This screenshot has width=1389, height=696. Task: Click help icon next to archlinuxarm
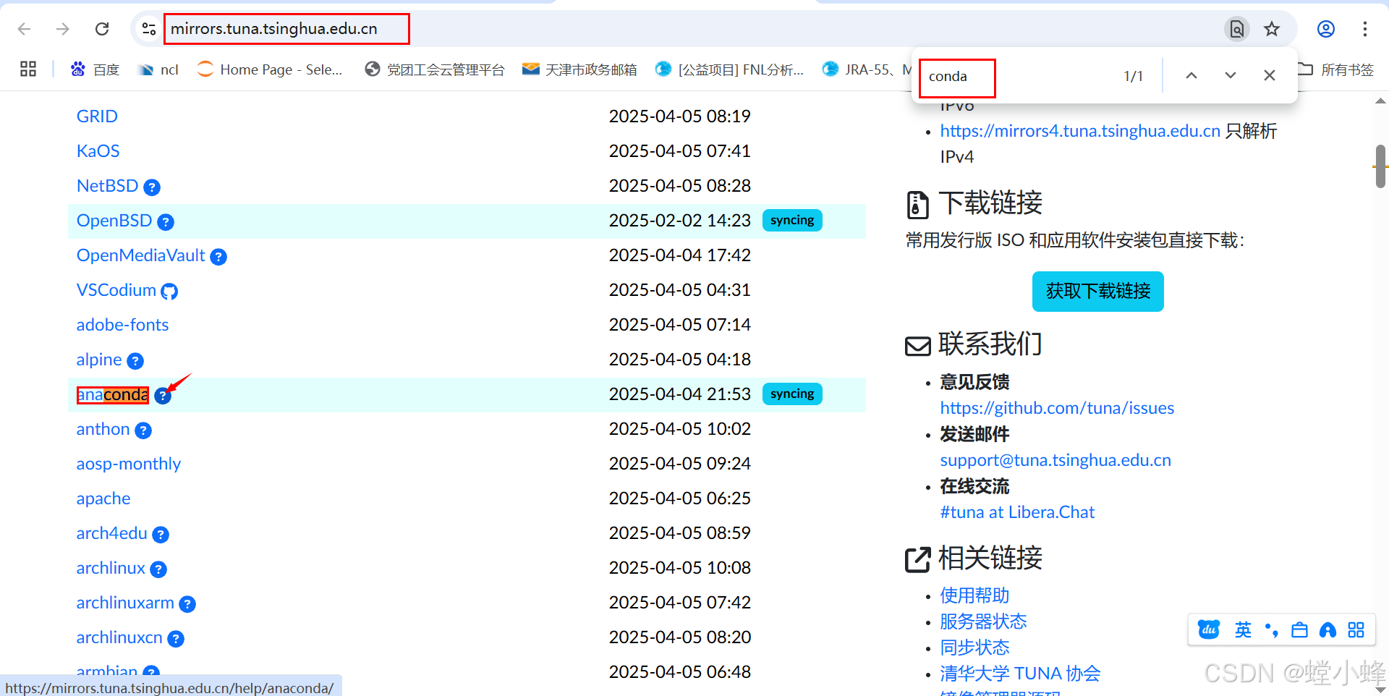pos(187,604)
